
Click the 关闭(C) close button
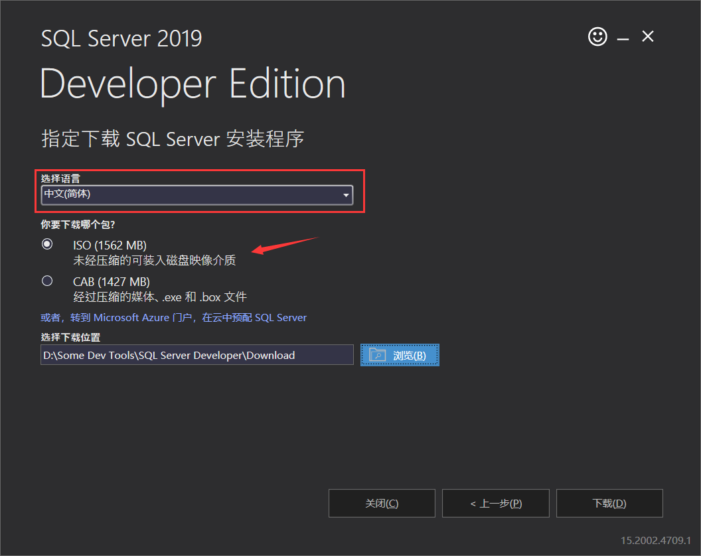coord(381,503)
